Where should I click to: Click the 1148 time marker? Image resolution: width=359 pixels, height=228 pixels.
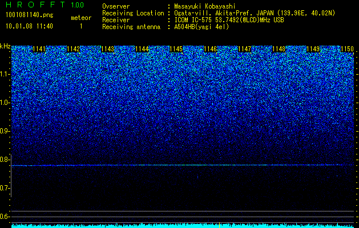(x=279, y=49)
